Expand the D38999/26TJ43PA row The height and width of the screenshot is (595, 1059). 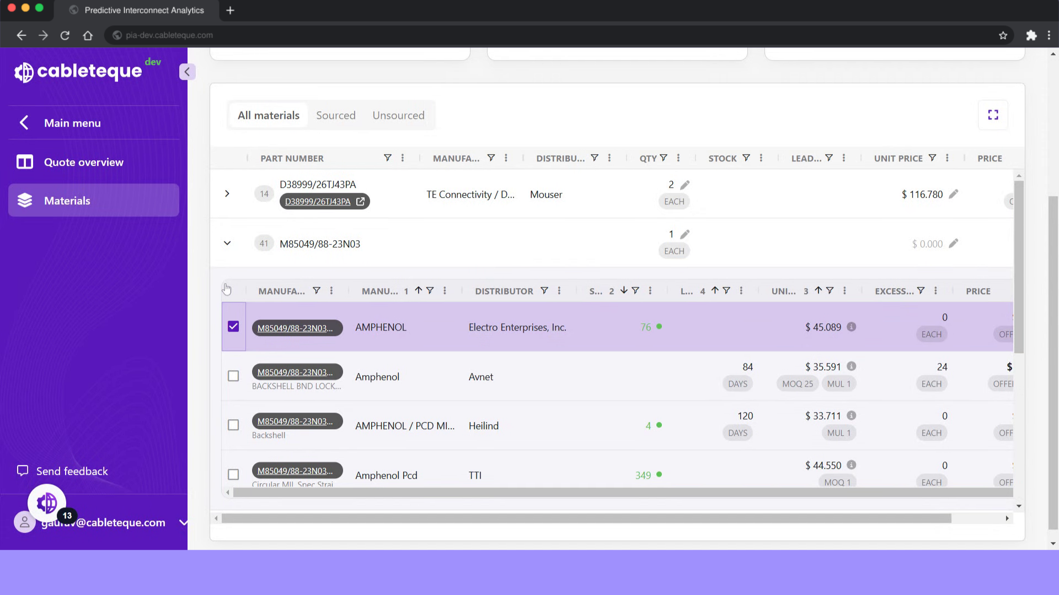click(227, 194)
